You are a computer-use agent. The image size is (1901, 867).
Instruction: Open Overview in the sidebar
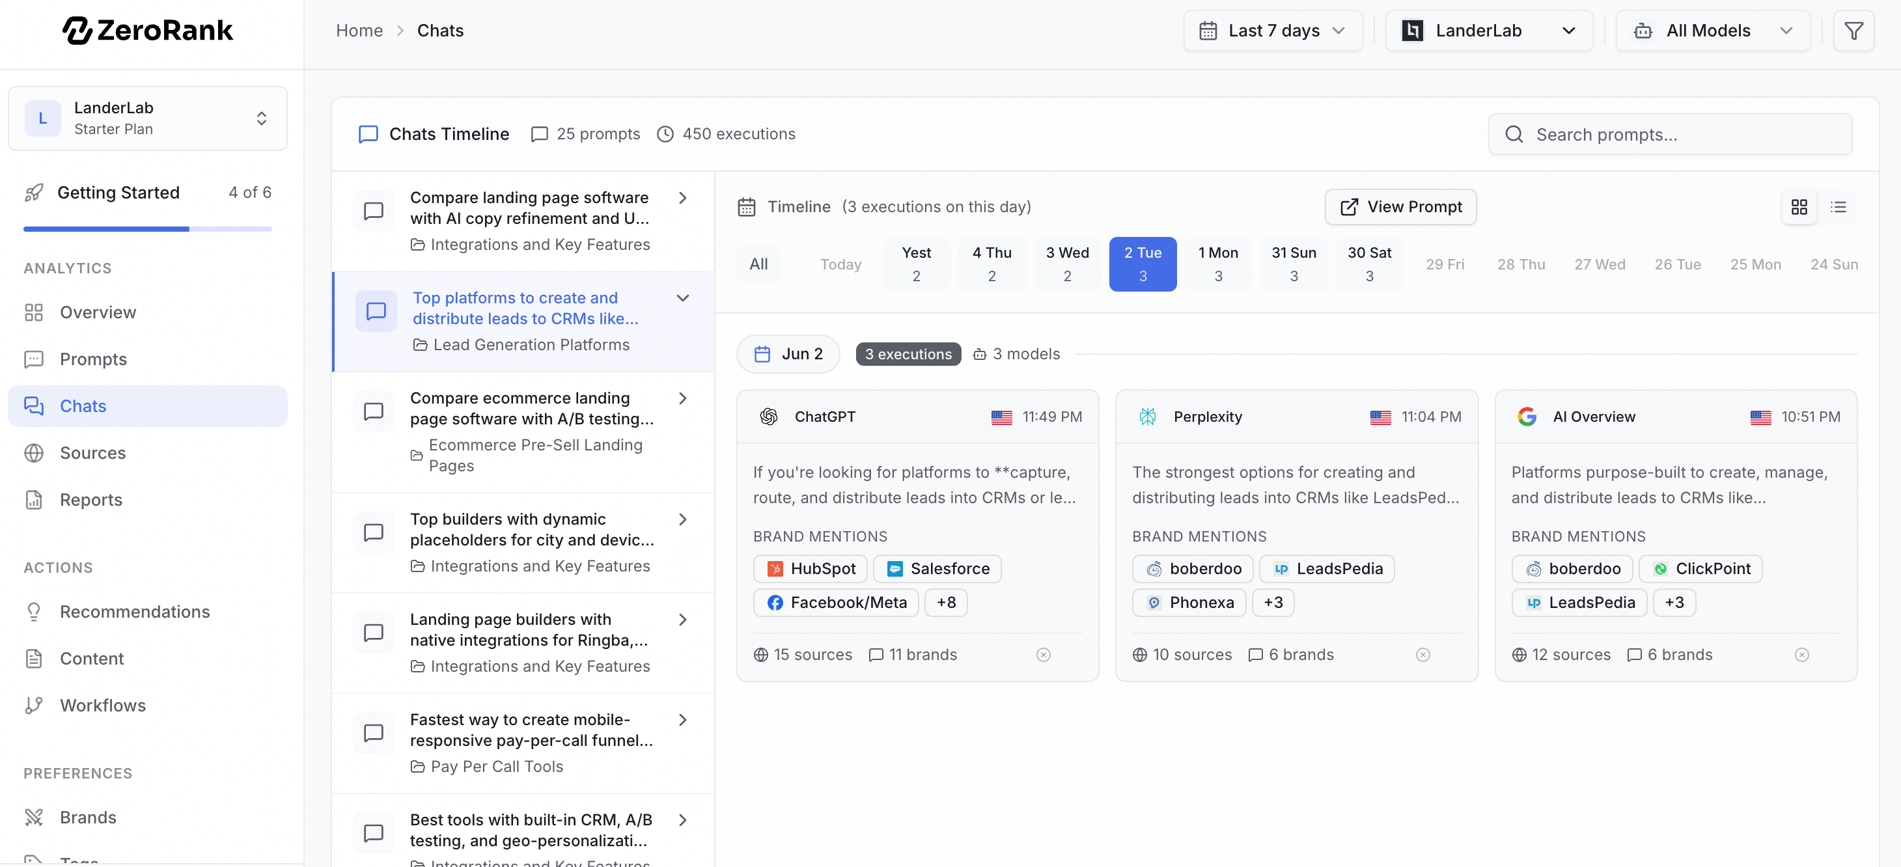click(x=148, y=312)
